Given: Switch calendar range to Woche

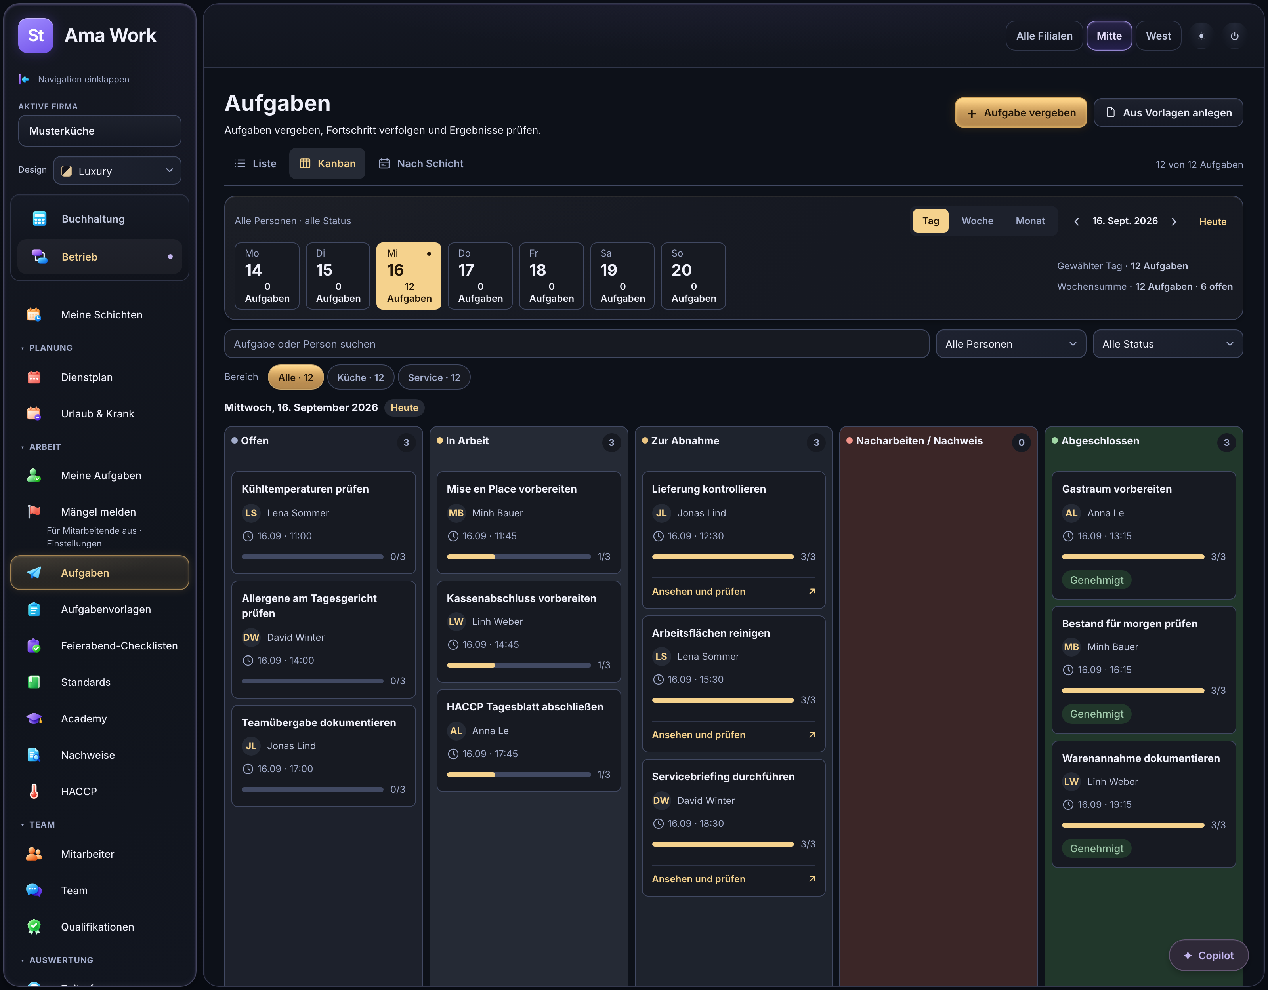Looking at the screenshot, I should (x=977, y=221).
